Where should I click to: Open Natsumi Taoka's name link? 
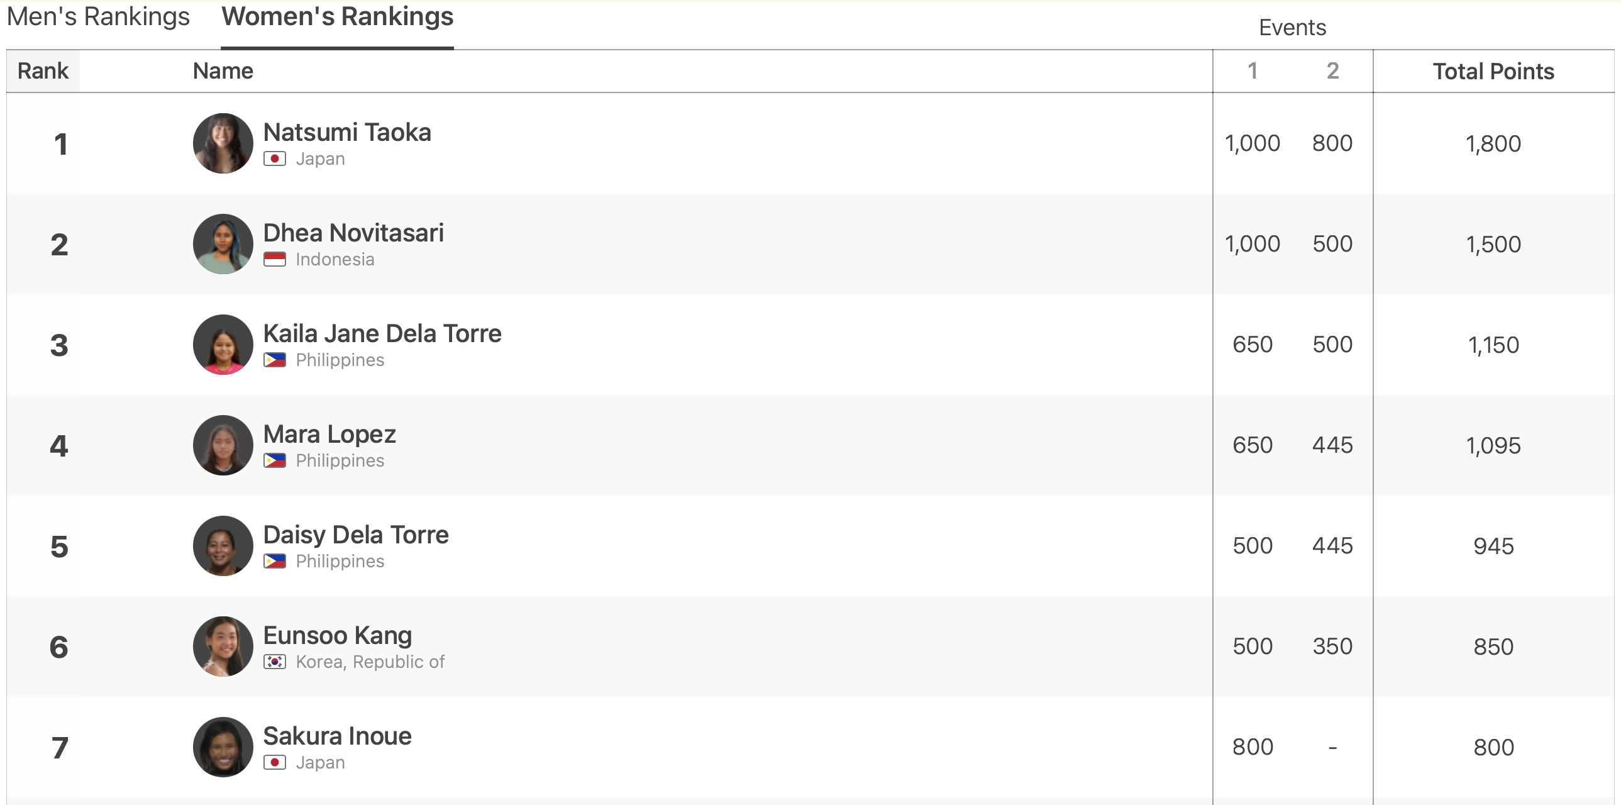pyautogui.click(x=346, y=132)
